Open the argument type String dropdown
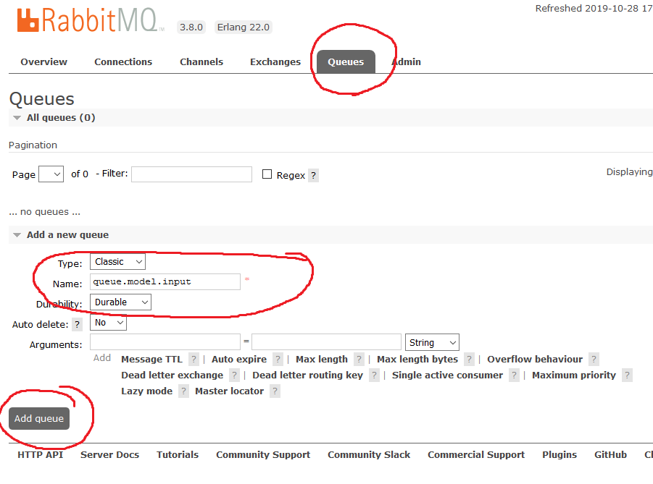Image resolution: width=653 pixels, height=484 pixels. coord(432,343)
